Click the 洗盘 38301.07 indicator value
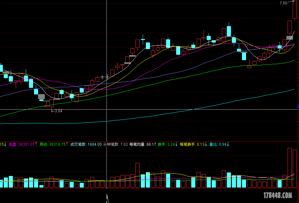 tap(21, 144)
